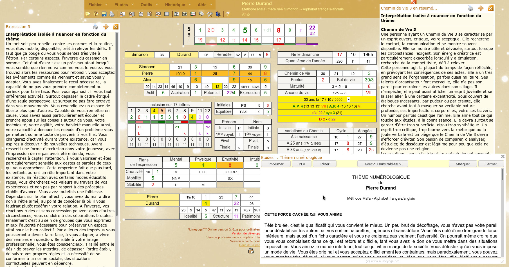The height and width of the screenshot is (267, 509).
Task: Expand the 55 ans date dropdown arrow
Action: click(349, 100)
